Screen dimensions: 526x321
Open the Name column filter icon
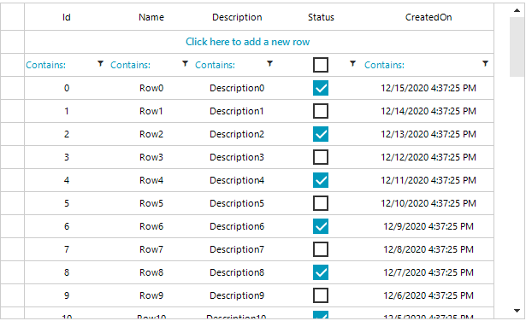tap(185, 63)
